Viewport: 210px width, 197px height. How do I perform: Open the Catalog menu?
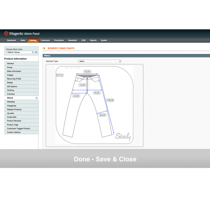pos(33,40)
